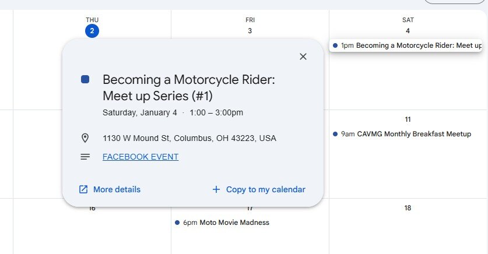Select the 1pm Becoming a Motorcycle Rider event

406,45
